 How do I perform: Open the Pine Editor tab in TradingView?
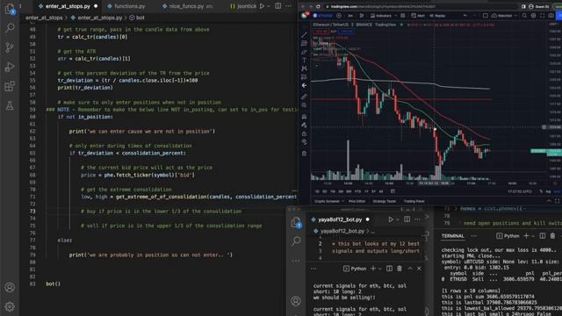point(357,201)
